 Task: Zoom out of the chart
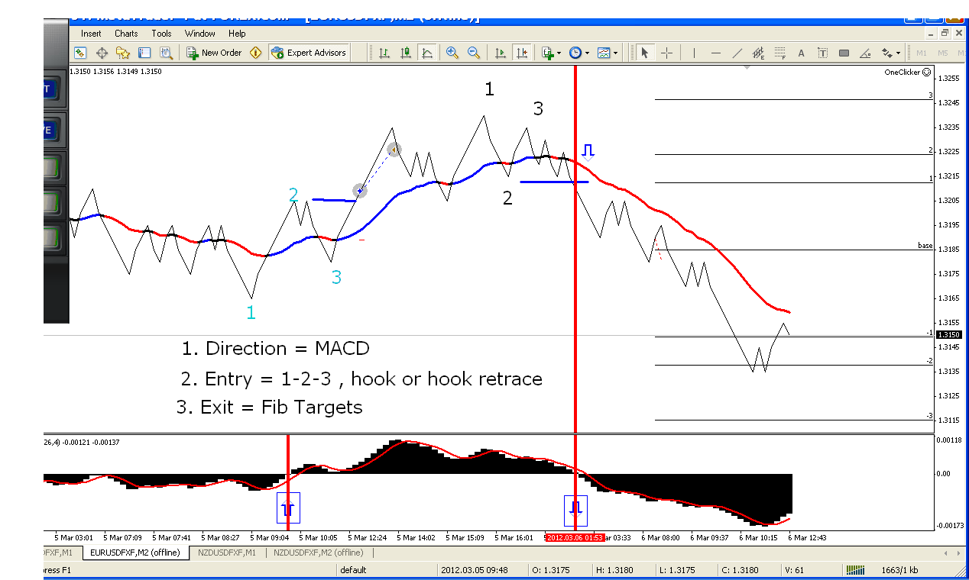473,53
